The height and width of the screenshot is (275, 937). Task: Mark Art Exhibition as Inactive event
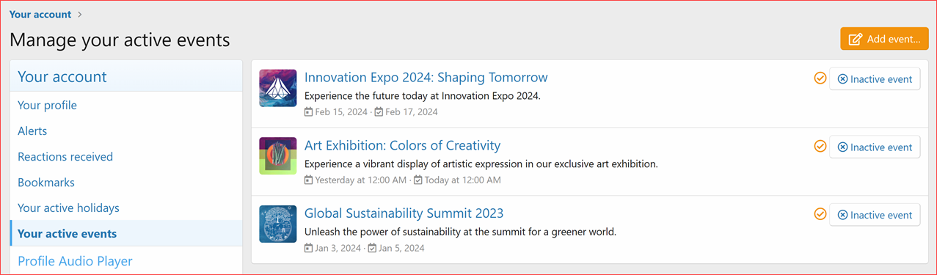875,147
